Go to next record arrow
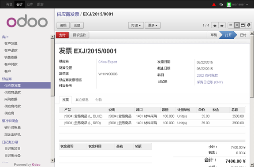Viewport: 254px width, 167px height. pyautogui.click(x=222, y=26)
